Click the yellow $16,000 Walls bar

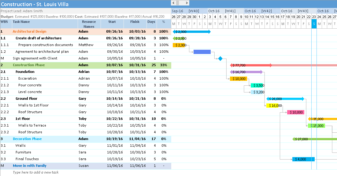tap(274, 106)
